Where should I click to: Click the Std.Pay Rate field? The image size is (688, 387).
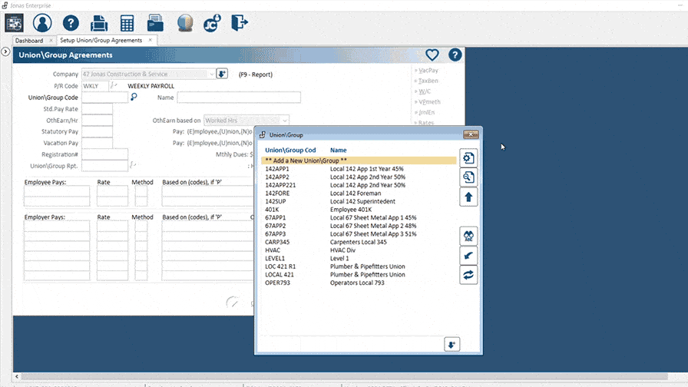97,109
